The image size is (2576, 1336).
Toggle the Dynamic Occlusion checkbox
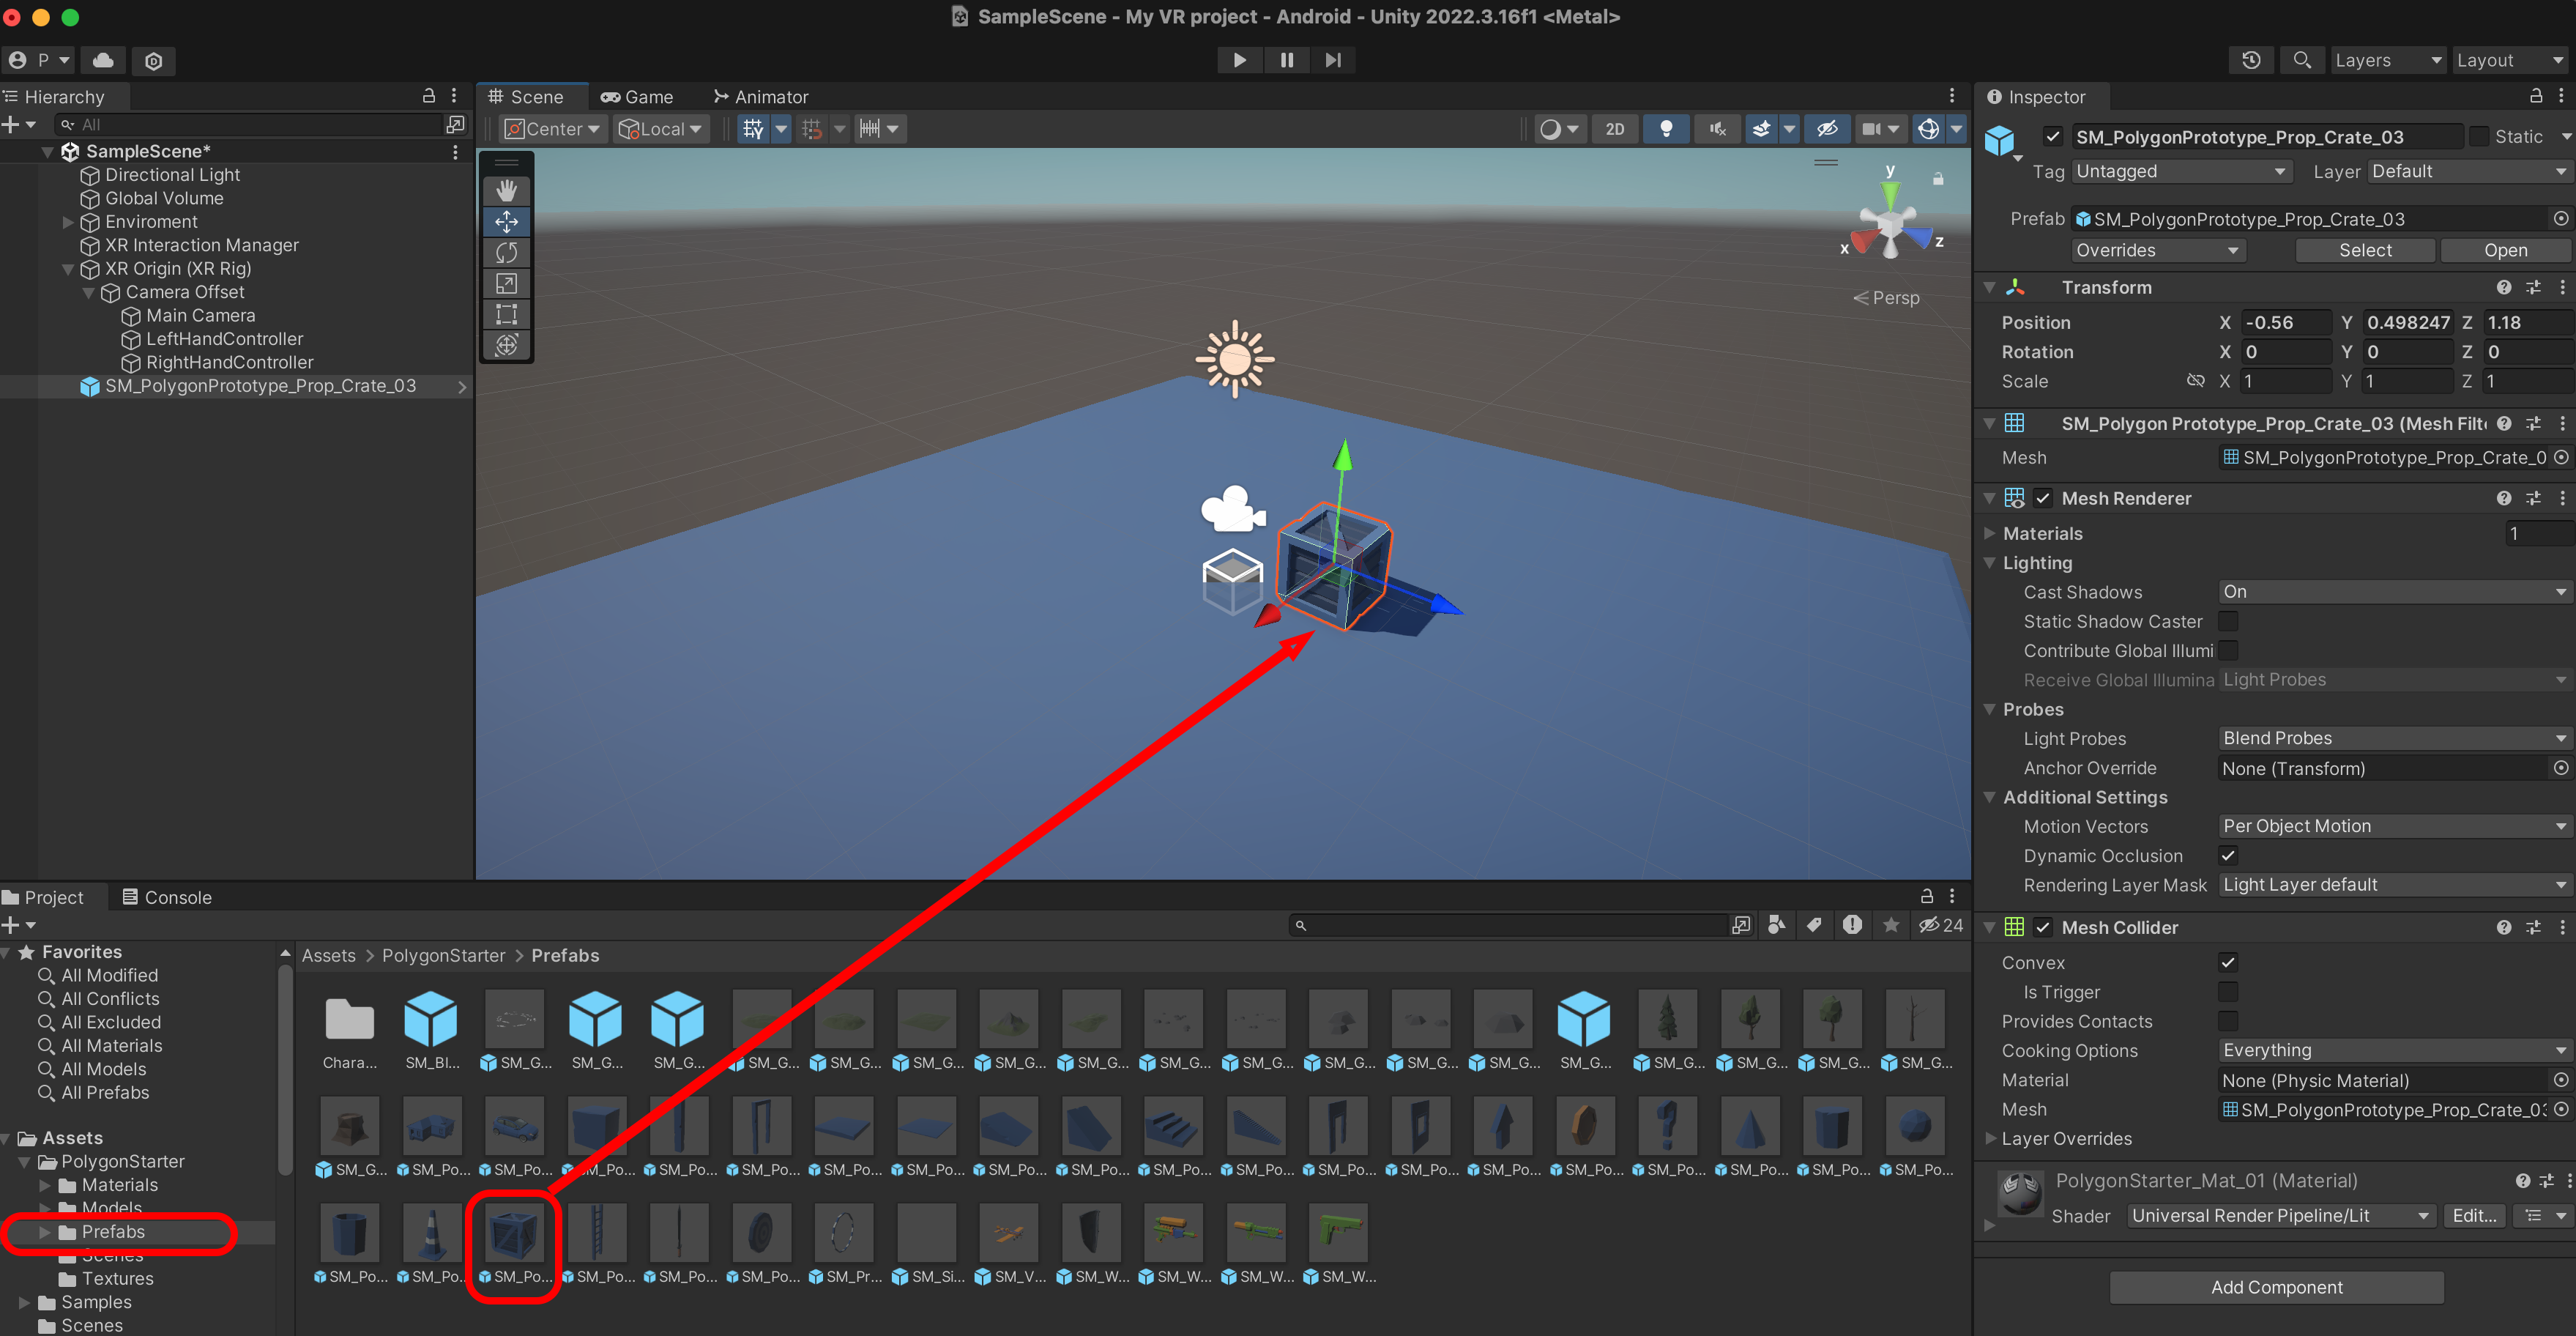coord(2227,856)
